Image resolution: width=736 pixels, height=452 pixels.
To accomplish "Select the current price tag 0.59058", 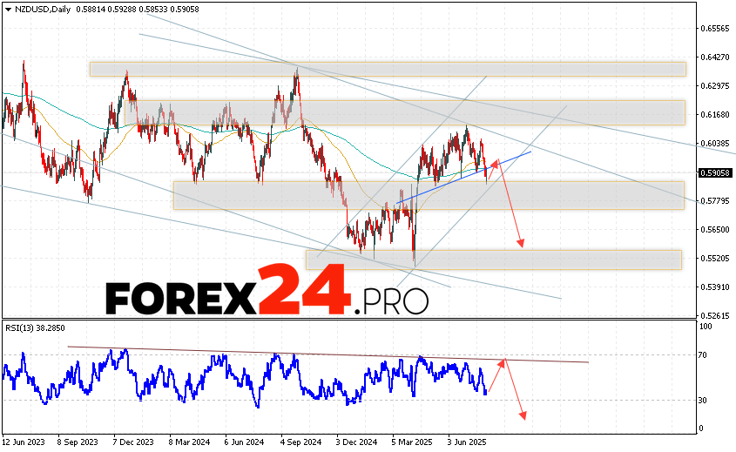I will 715,172.
